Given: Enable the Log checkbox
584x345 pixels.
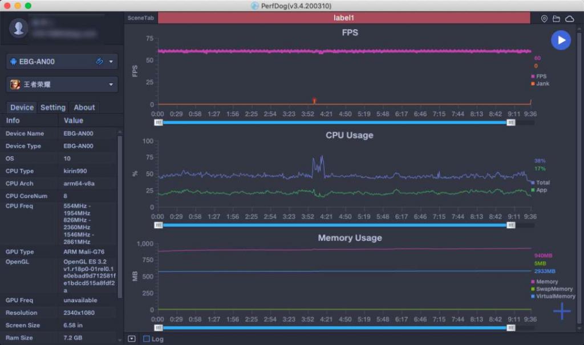Looking at the screenshot, I should click(147, 339).
